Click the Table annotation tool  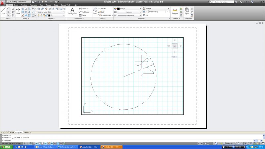point(82,15)
